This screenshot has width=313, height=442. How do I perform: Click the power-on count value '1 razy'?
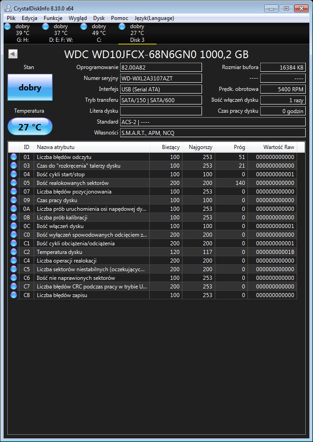click(x=283, y=100)
